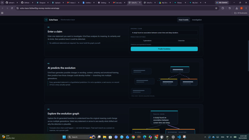Select the Drifted node in graph
249x140 pixels.
tap(146, 131)
